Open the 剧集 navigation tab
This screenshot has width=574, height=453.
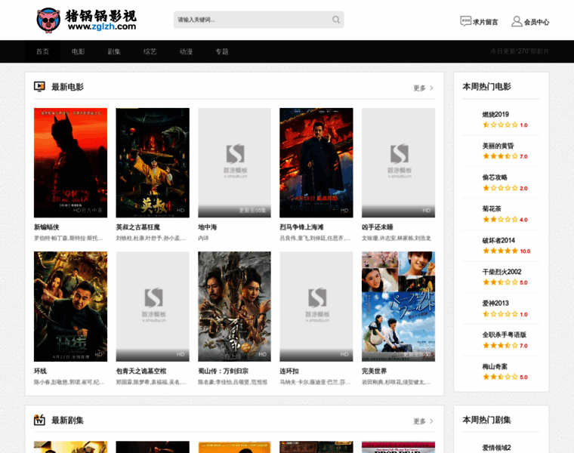point(115,51)
